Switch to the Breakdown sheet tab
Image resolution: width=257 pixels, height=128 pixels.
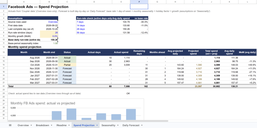pyautogui.click(x=42, y=125)
